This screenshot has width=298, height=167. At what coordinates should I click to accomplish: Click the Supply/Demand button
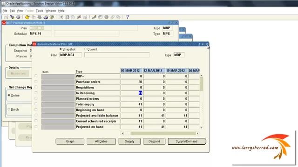[187, 141]
